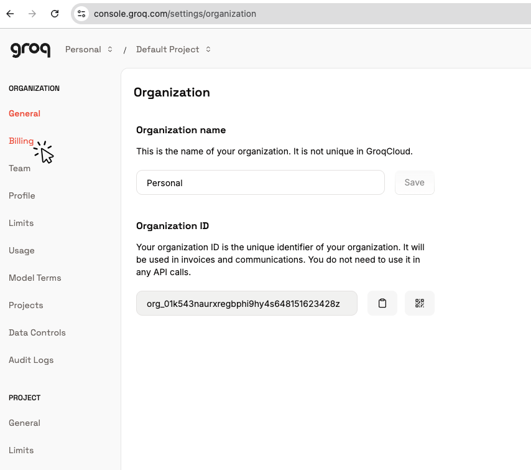View the Audit Logs
The image size is (531, 470).
click(31, 360)
